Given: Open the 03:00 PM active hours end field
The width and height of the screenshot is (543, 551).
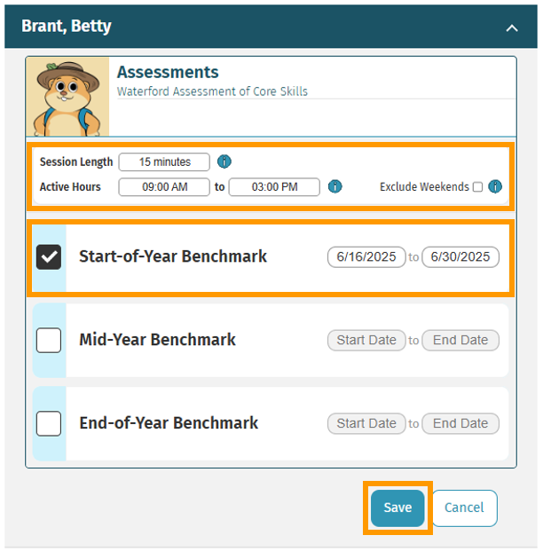Looking at the screenshot, I should 274,186.
